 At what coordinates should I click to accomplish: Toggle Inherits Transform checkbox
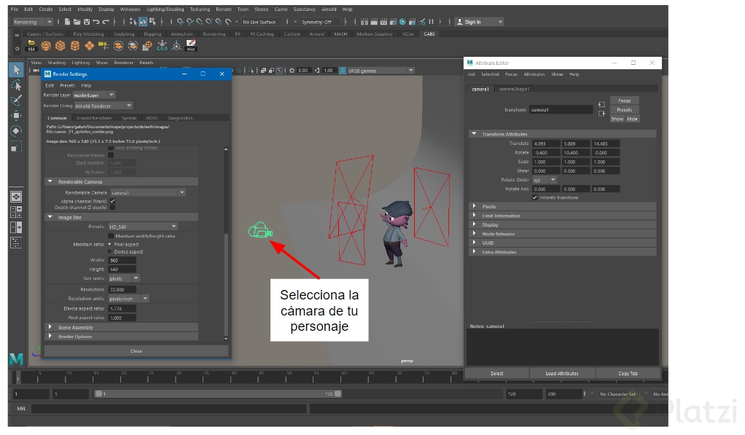tap(535, 197)
